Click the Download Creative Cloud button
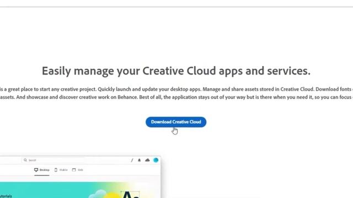The width and height of the screenshot is (353, 198). pos(176,122)
